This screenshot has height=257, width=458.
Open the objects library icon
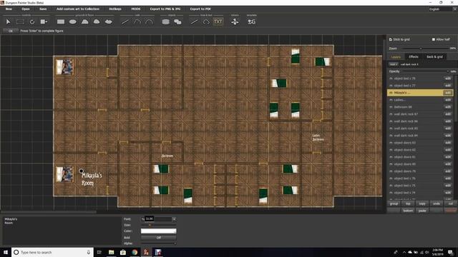165,22
